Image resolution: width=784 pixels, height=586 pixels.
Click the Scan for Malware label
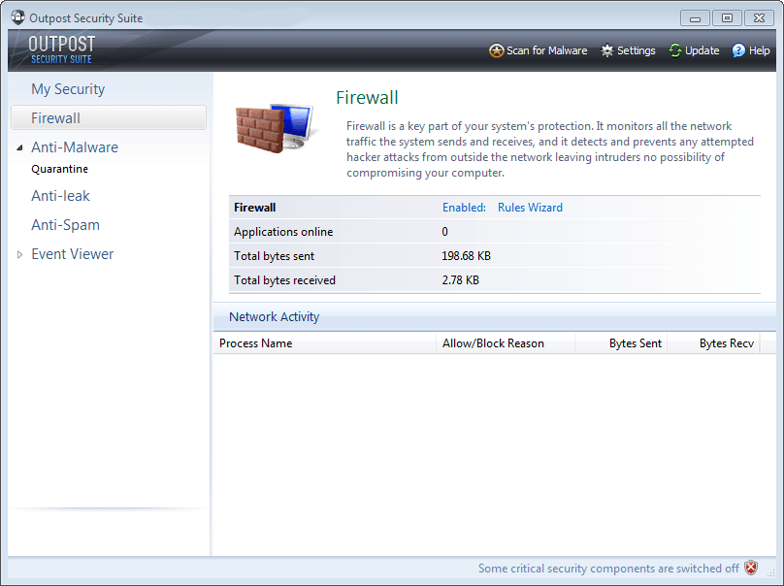[x=547, y=50]
